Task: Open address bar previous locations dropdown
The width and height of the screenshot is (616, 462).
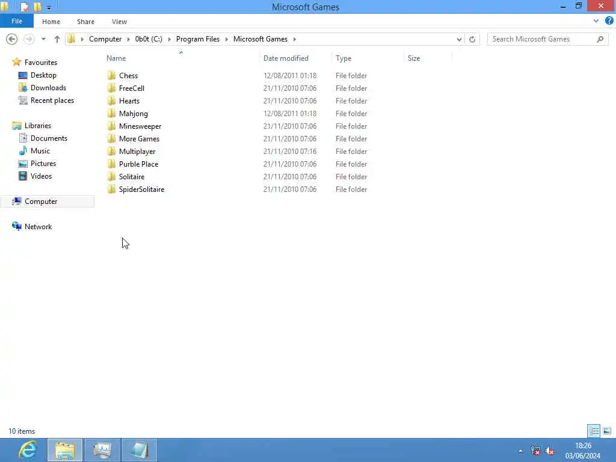Action: (459, 39)
